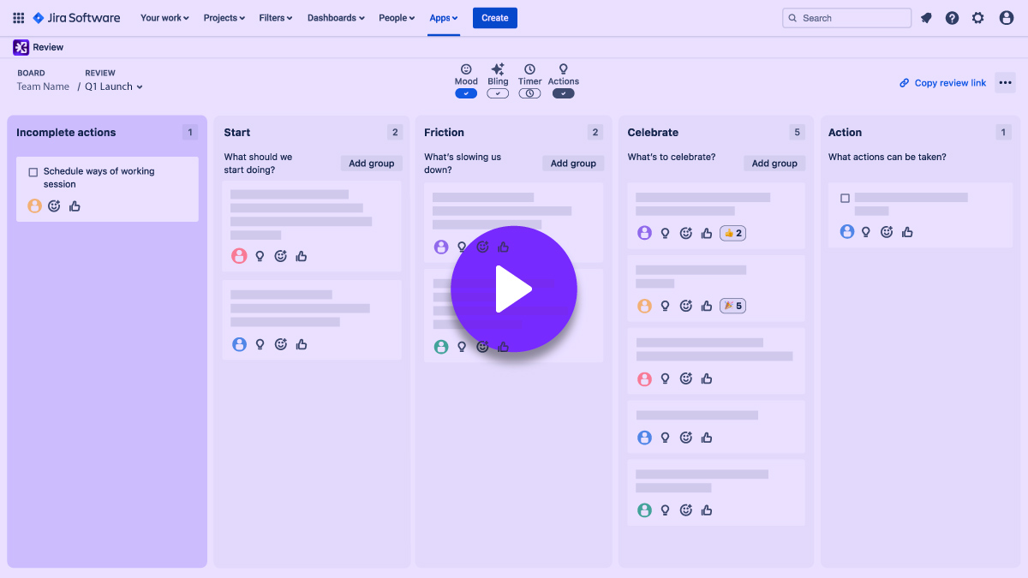Add a reaction emoji on the Incomplete actions card

click(54, 206)
